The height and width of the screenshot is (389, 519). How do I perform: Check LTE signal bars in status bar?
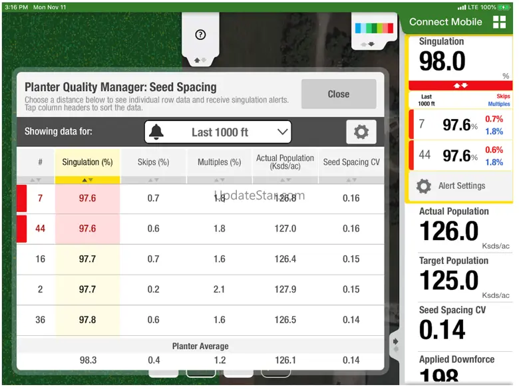tap(462, 7)
